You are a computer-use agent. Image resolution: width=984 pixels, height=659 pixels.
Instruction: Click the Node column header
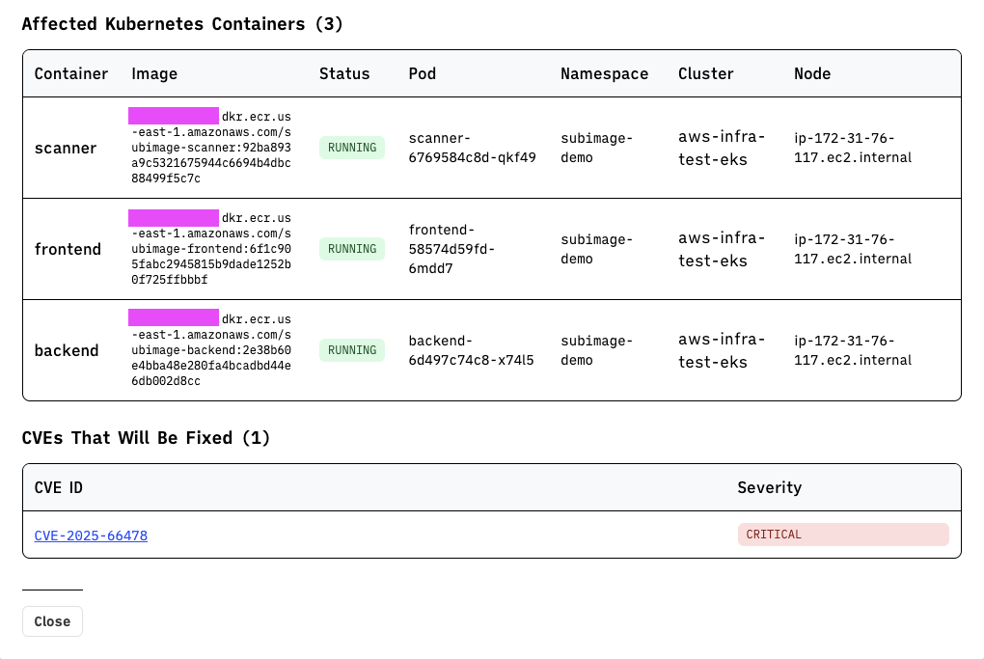(x=812, y=73)
